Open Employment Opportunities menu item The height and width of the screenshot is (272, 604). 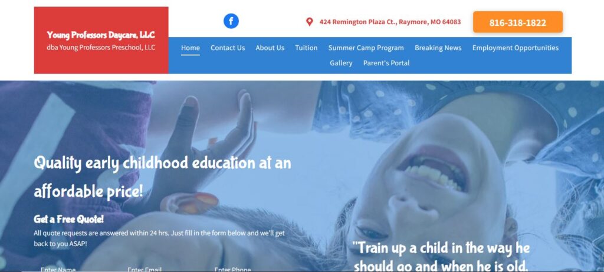(x=516, y=48)
